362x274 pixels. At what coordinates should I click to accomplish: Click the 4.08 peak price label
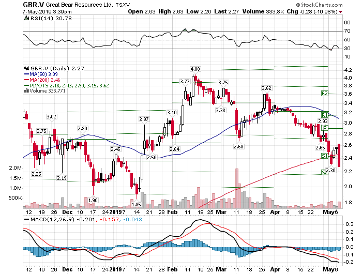[195, 69]
